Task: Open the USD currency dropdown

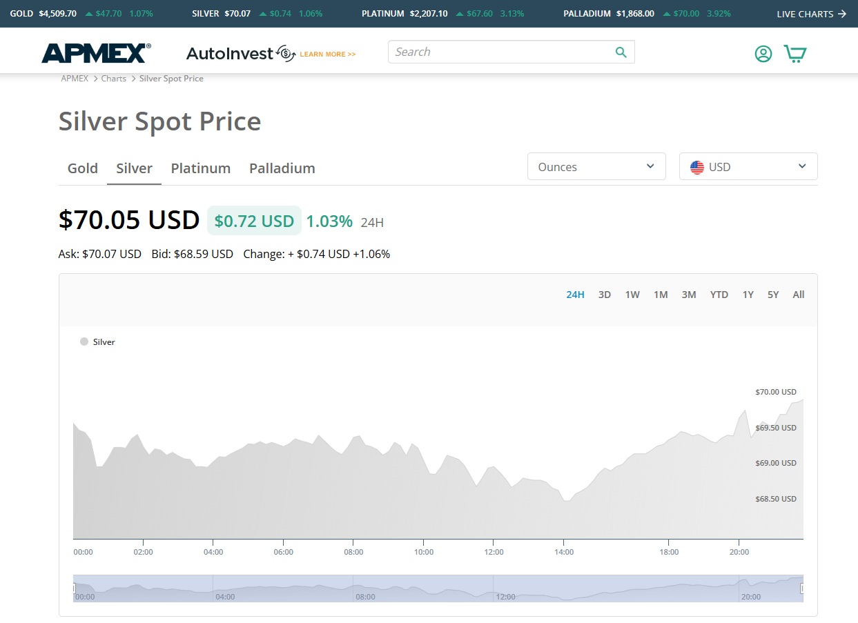Action: click(748, 167)
